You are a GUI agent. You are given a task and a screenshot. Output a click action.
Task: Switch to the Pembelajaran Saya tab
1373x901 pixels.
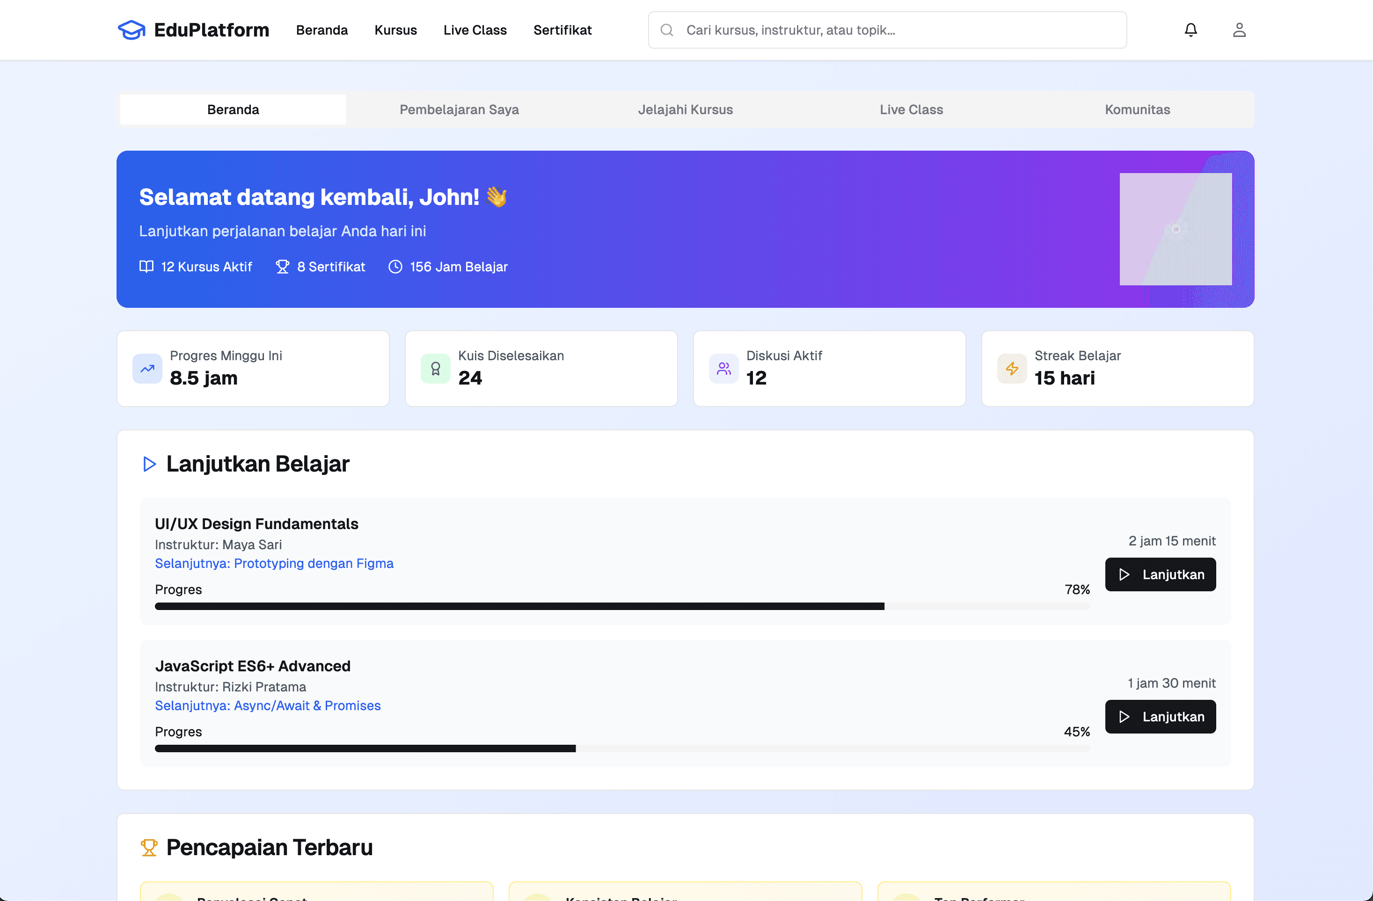459,109
